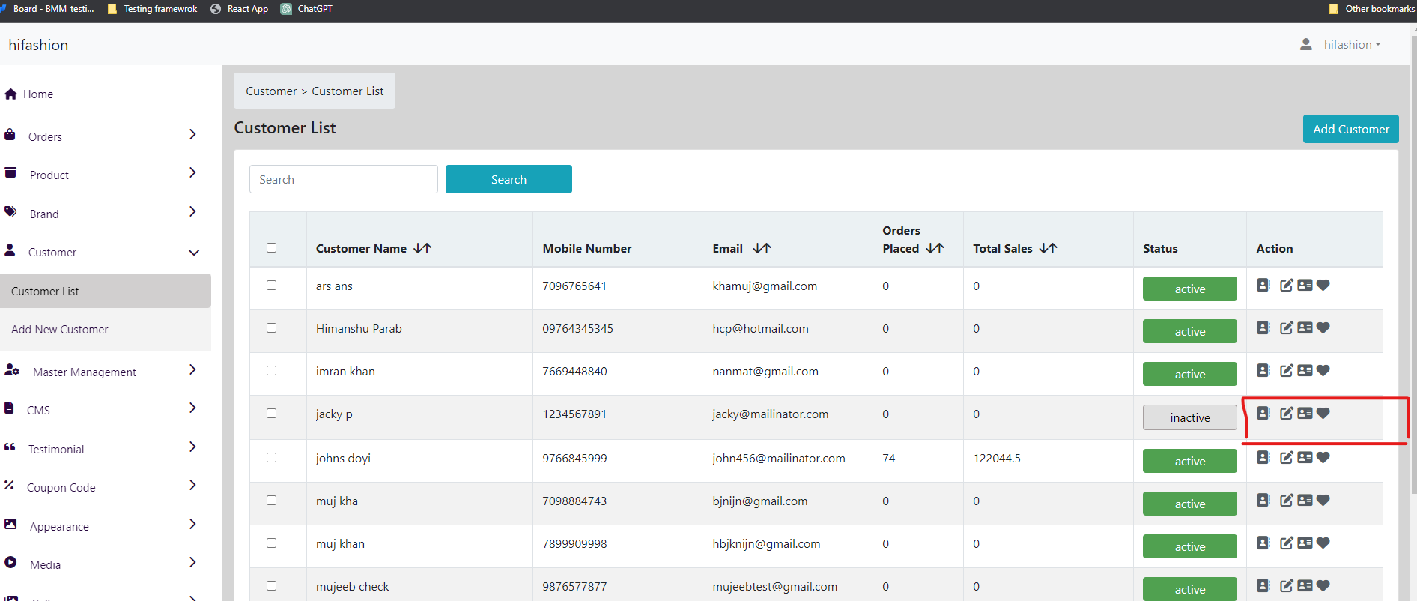Expand the Brand section chevron
The height and width of the screenshot is (601, 1417).
192,211
